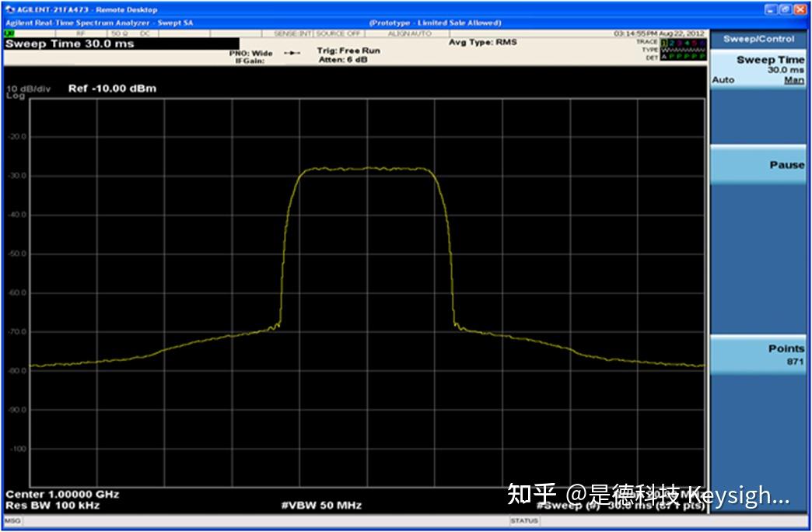Click the Avg Type: RMS annotation
The image size is (812, 532).
tap(483, 42)
